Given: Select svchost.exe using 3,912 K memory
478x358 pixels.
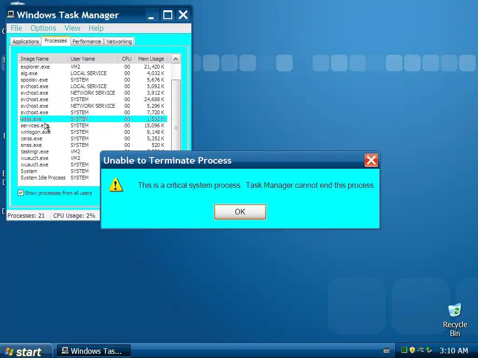Looking at the screenshot, I should (93, 93).
